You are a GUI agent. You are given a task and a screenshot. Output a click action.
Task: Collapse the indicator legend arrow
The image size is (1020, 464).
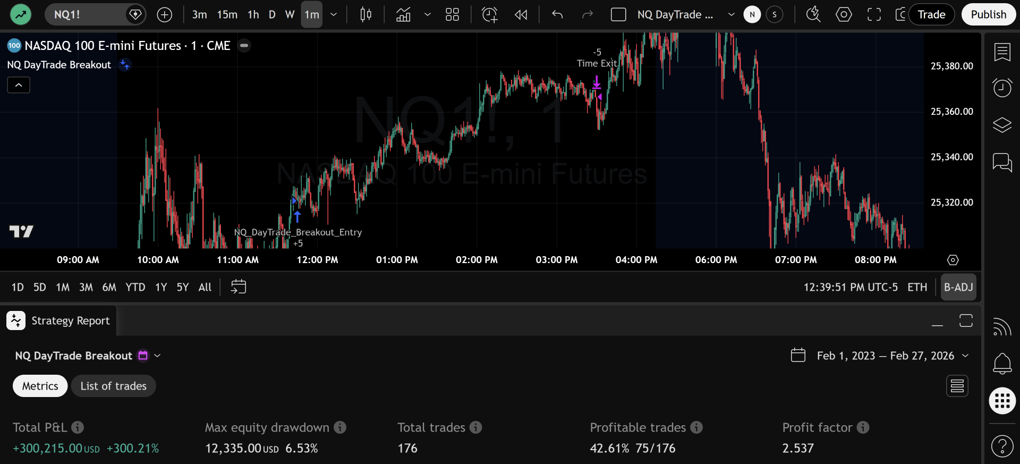[x=19, y=85]
